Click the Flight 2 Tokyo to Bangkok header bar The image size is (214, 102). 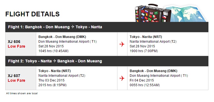(x=107, y=61)
